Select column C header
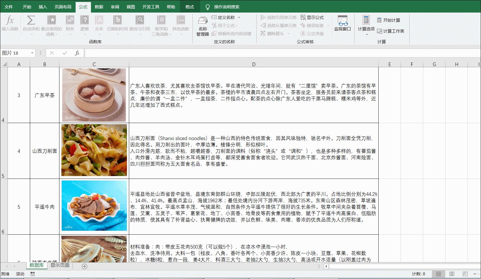 pos(94,64)
